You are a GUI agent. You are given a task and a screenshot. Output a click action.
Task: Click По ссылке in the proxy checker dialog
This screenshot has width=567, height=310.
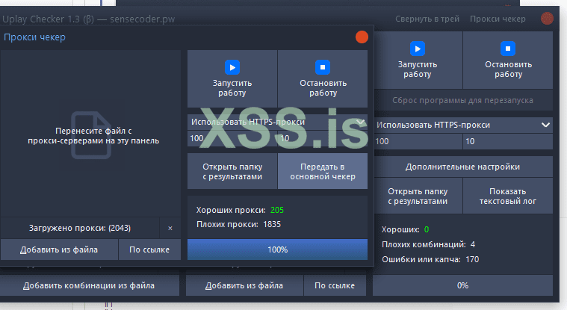tap(149, 249)
